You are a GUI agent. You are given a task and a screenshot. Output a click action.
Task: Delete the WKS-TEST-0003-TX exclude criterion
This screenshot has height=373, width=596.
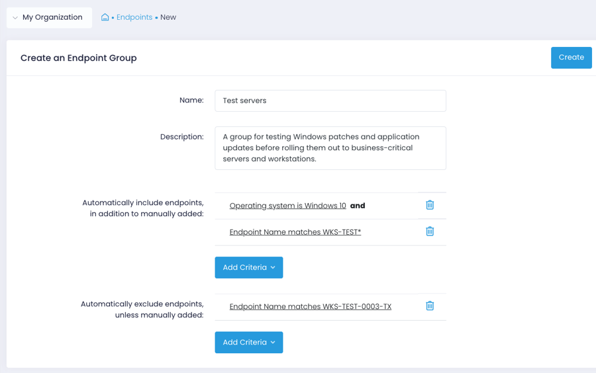click(430, 306)
